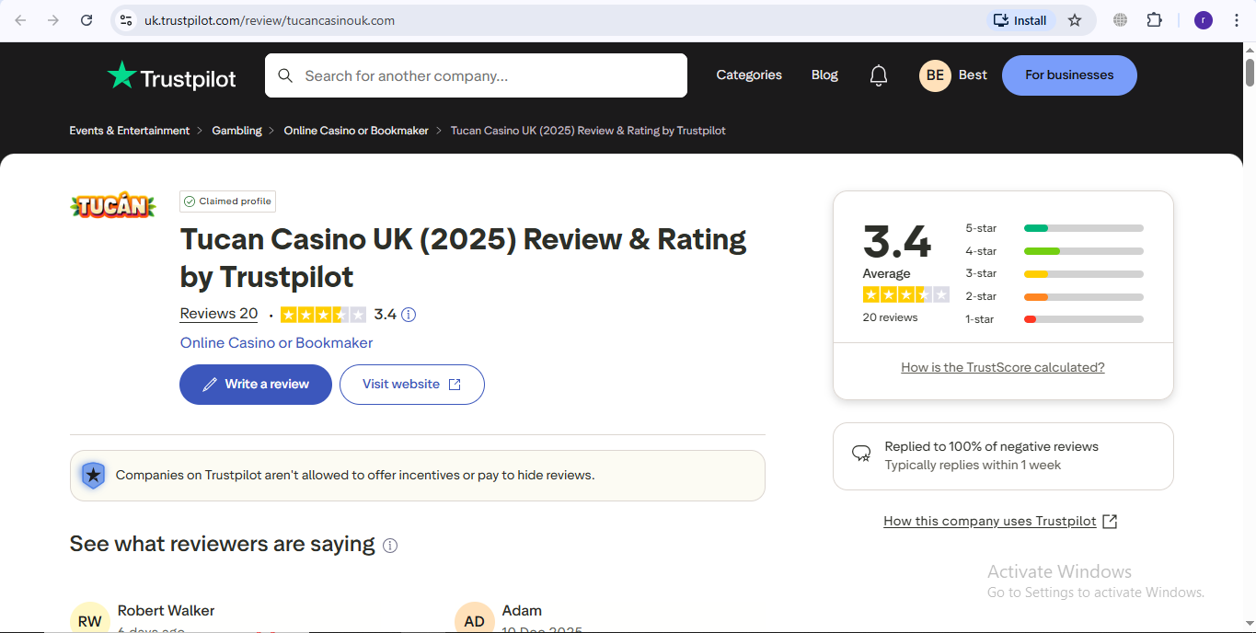1256x633 pixels.
Task: Filter reviews by the 1-star row
Action: point(1054,319)
